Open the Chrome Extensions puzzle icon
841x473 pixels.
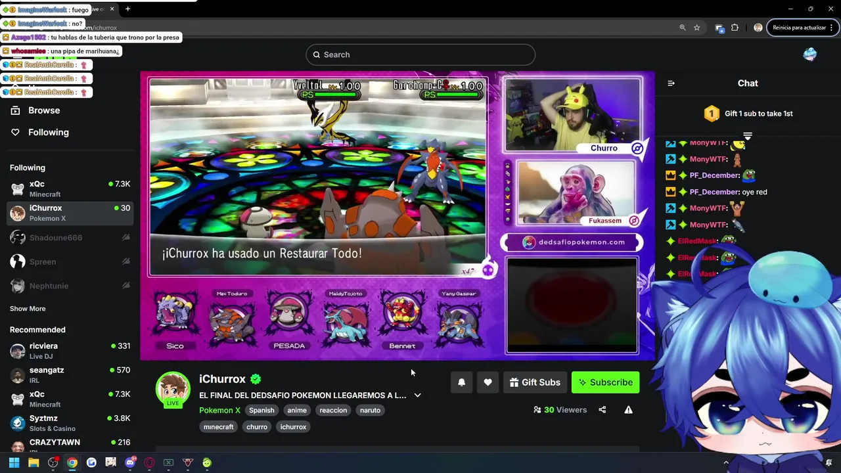pyautogui.click(x=735, y=28)
